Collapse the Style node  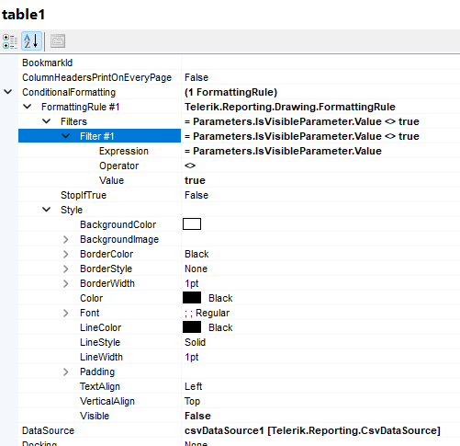coord(47,210)
